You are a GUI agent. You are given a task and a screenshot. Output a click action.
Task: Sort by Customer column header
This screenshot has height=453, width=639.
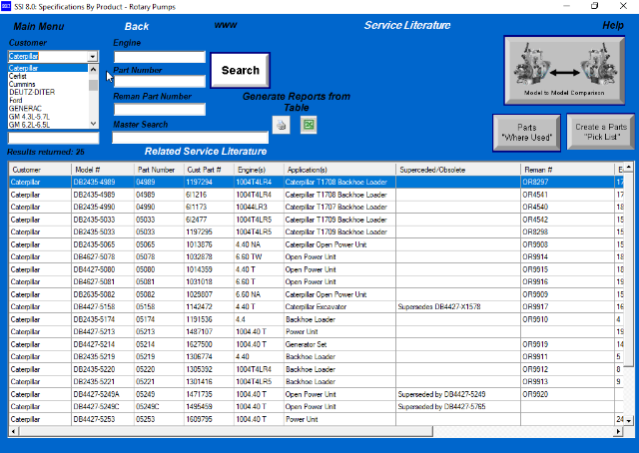pos(40,170)
